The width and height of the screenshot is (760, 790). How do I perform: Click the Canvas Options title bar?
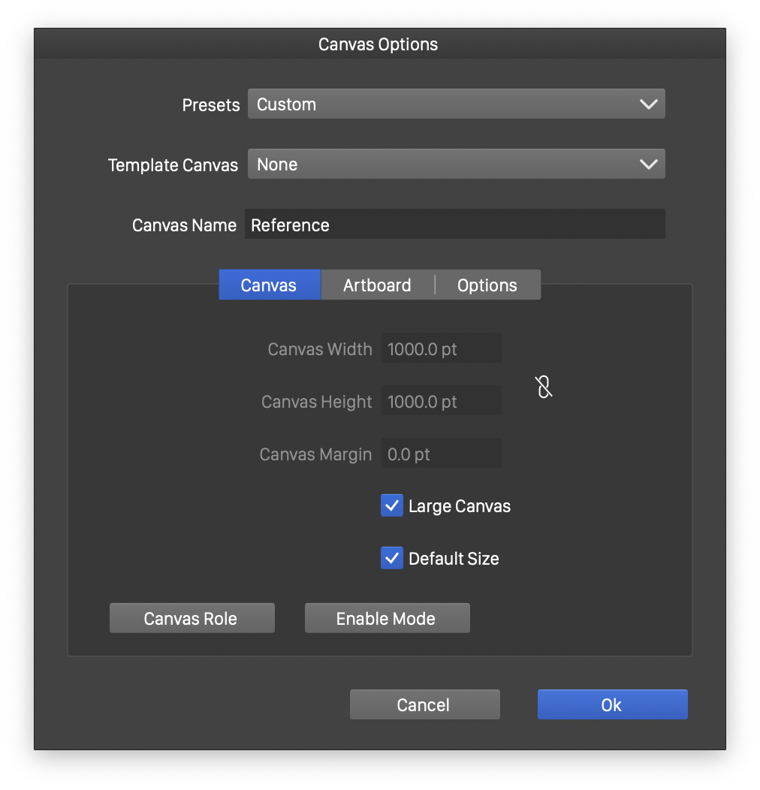click(x=378, y=44)
